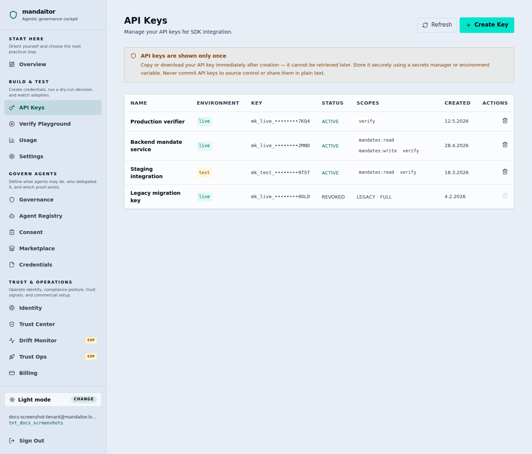This screenshot has width=532, height=454.
Task: Click the Billing card icon
Action: [x=12, y=373]
